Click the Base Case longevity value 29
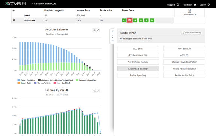The width and height of the screenshot is (216, 136). point(46,20)
